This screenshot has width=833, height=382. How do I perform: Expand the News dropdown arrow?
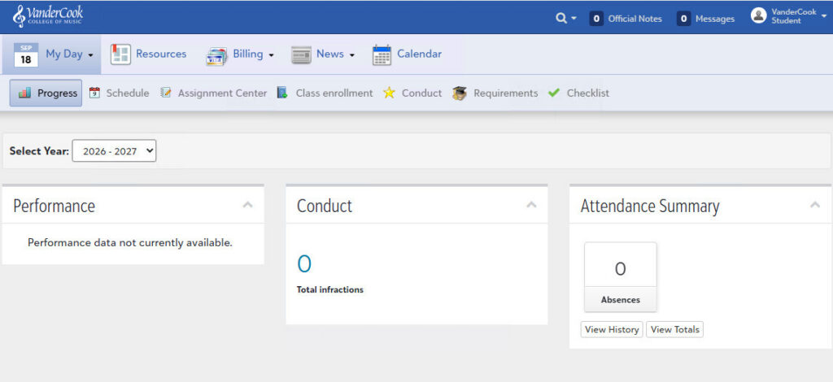coord(351,55)
